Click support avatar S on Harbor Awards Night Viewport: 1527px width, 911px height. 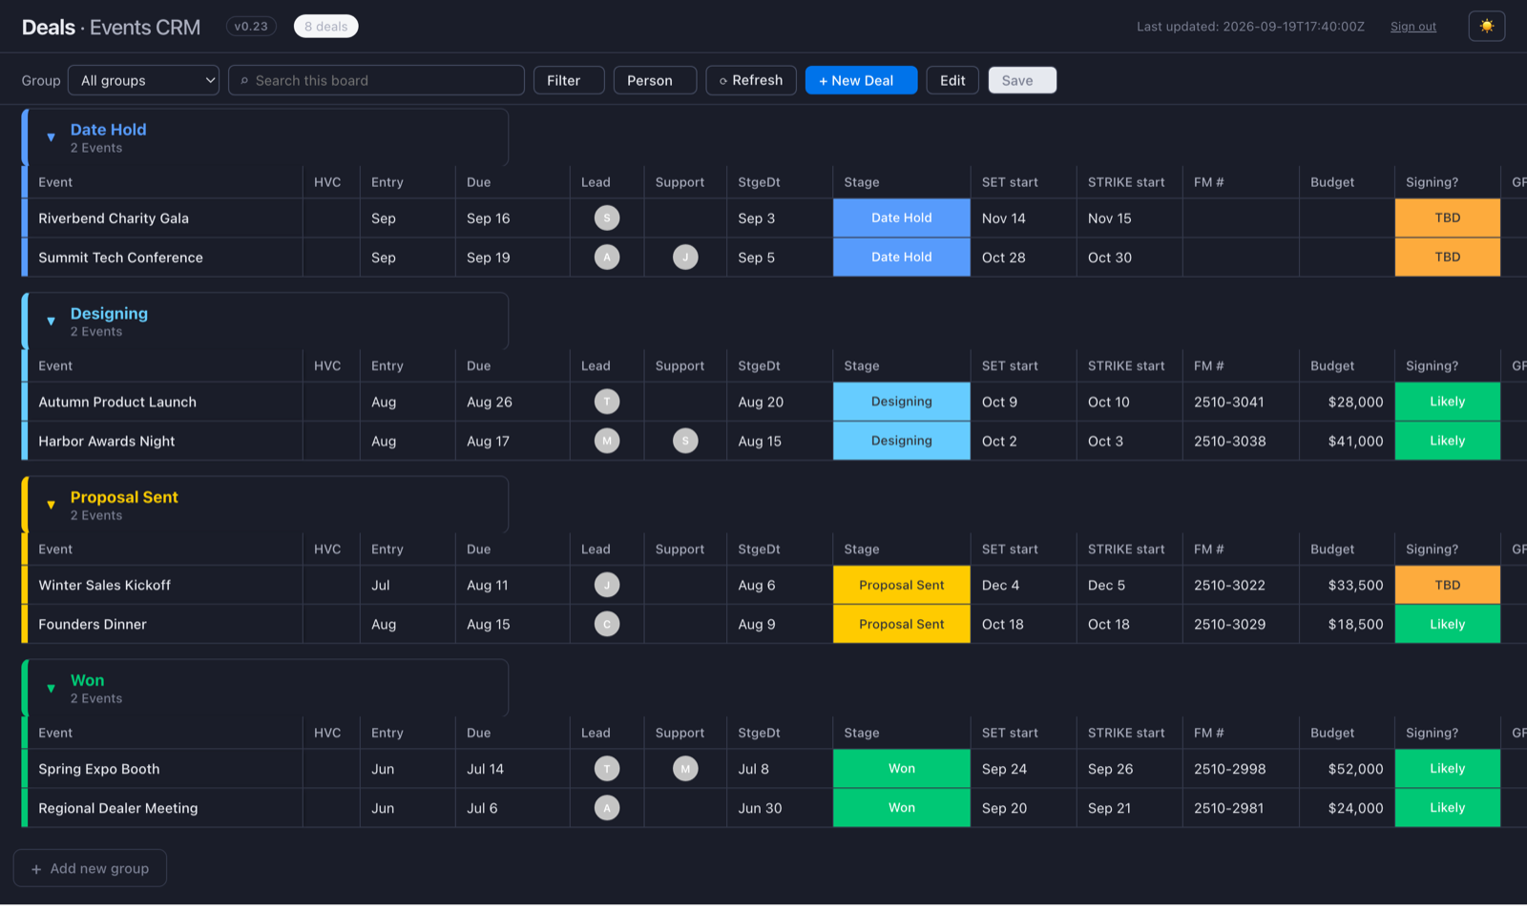click(x=685, y=441)
